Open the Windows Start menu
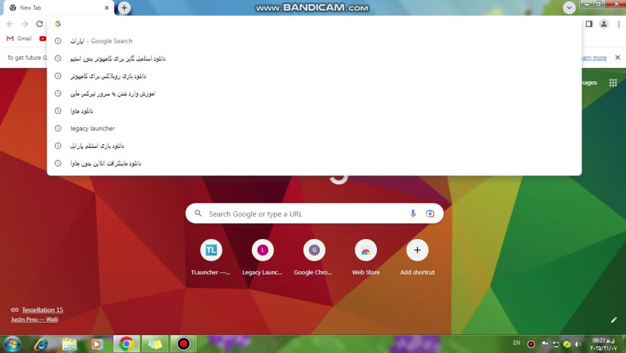Screen dimensions: 626x353 click(12, 344)
